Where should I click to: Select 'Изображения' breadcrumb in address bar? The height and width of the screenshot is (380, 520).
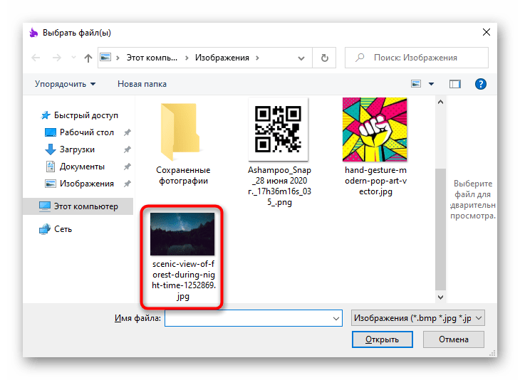point(222,58)
